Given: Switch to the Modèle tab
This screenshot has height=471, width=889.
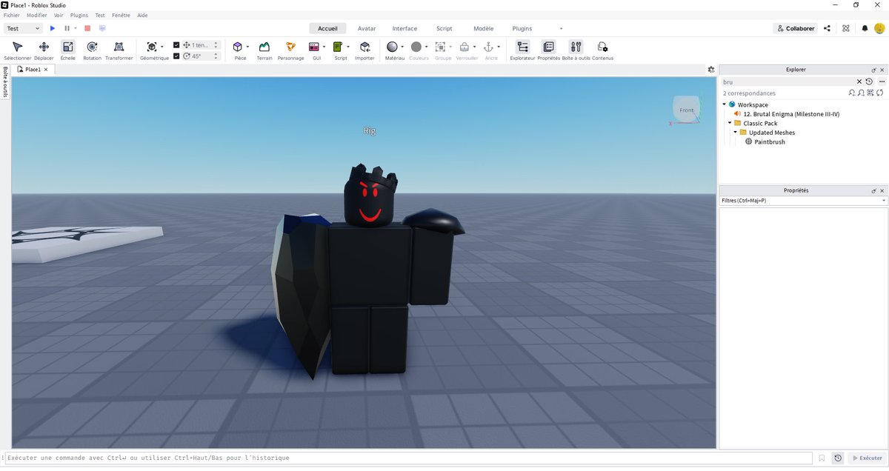Looking at the screenshot, I should [x=483, y=28].
